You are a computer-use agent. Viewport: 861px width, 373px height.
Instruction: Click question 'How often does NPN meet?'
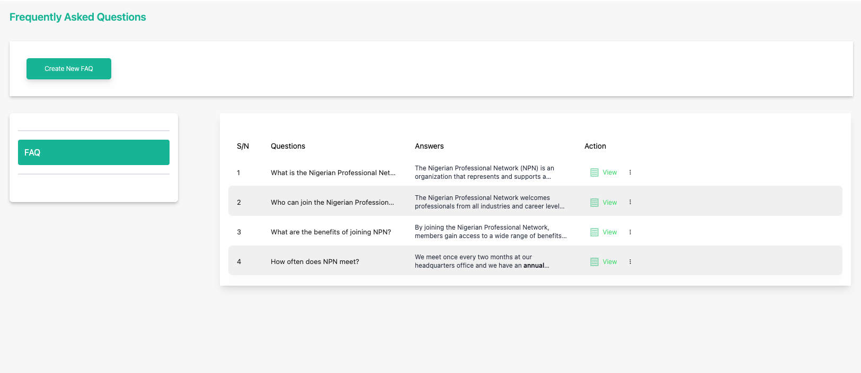click(315, 262)
